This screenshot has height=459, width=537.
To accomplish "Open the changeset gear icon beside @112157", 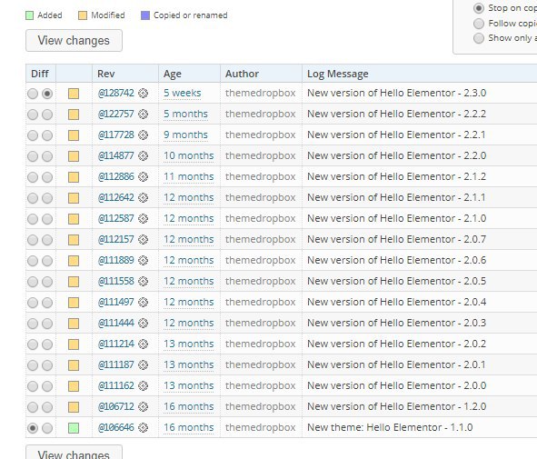I will click(144, 239).
